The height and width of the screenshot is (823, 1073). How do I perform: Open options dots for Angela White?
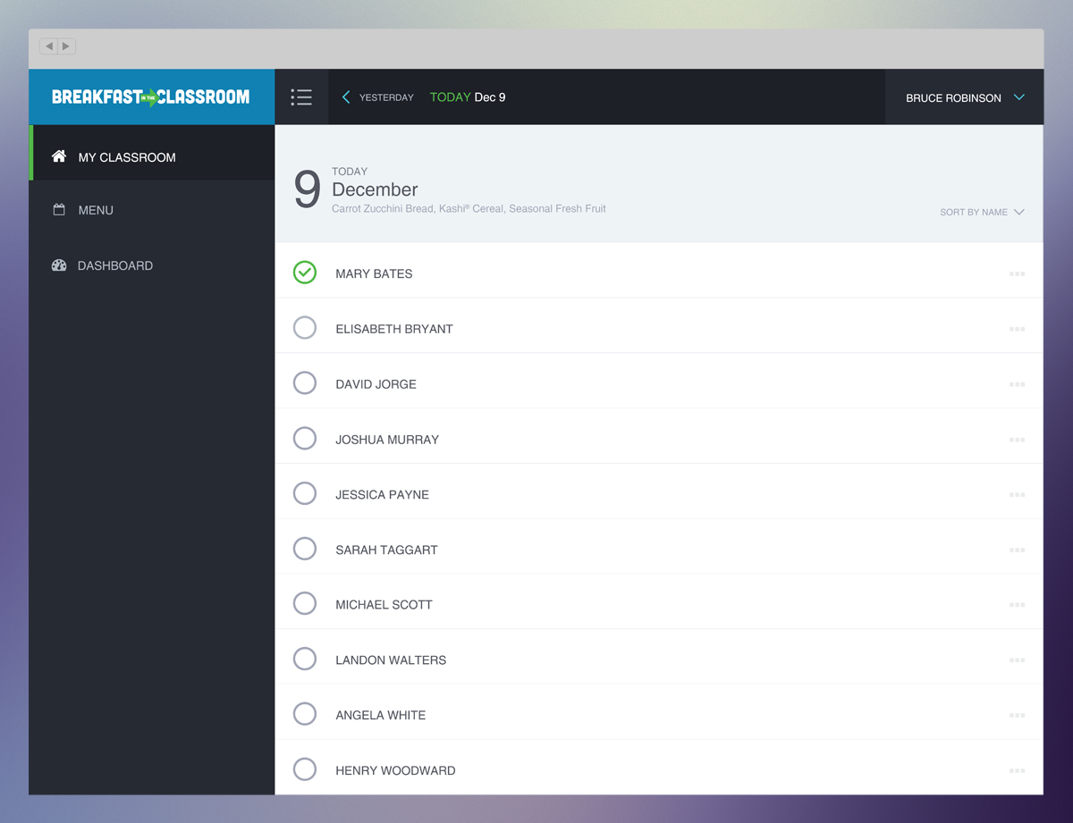1017,715
